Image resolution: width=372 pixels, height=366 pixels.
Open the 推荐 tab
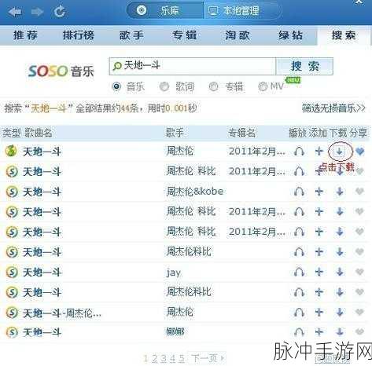click(x=25, y=35)
